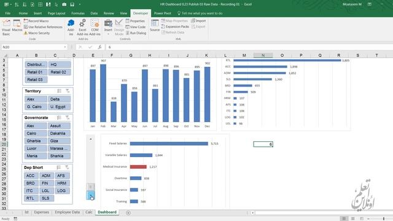Filter Governorate by Giza

(60, 141)
